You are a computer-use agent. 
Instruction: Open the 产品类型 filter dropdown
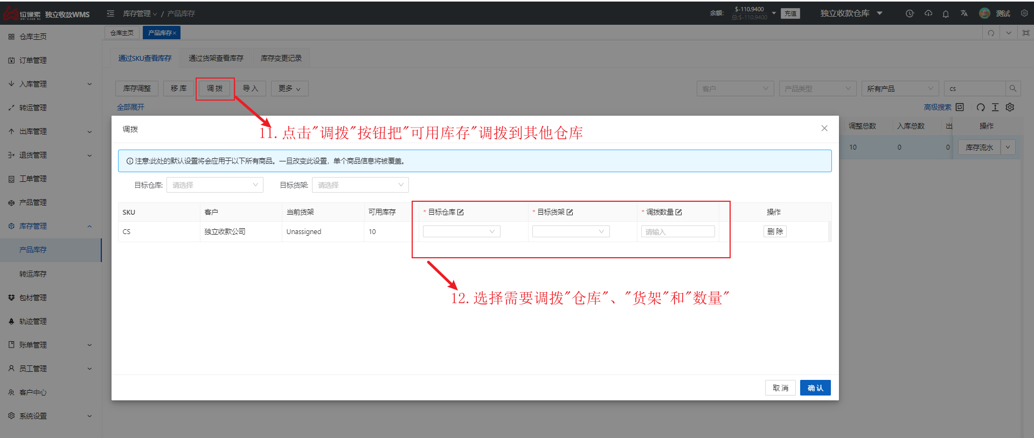(x=817, y=88)
